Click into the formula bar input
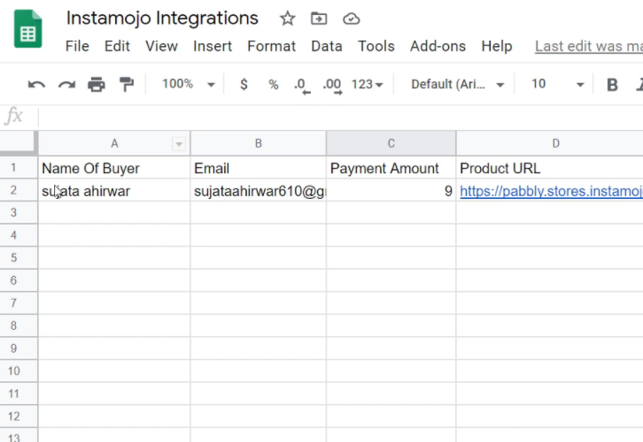Image resolution: width=643 pixels, height=442 pixels. point(340,117)
